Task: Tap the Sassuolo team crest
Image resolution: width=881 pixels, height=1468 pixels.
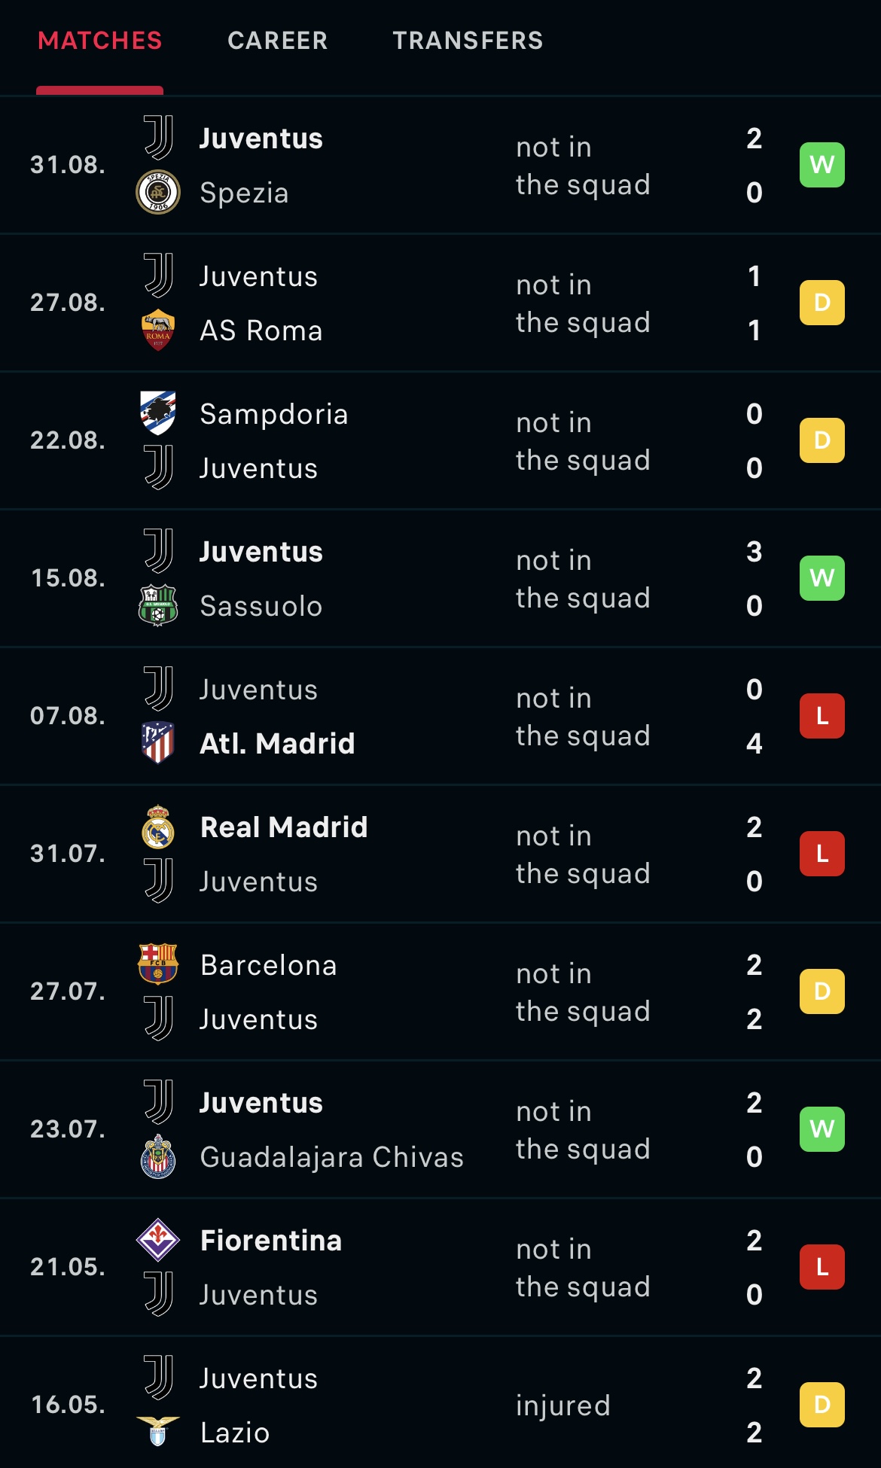Action: point(158,605)
